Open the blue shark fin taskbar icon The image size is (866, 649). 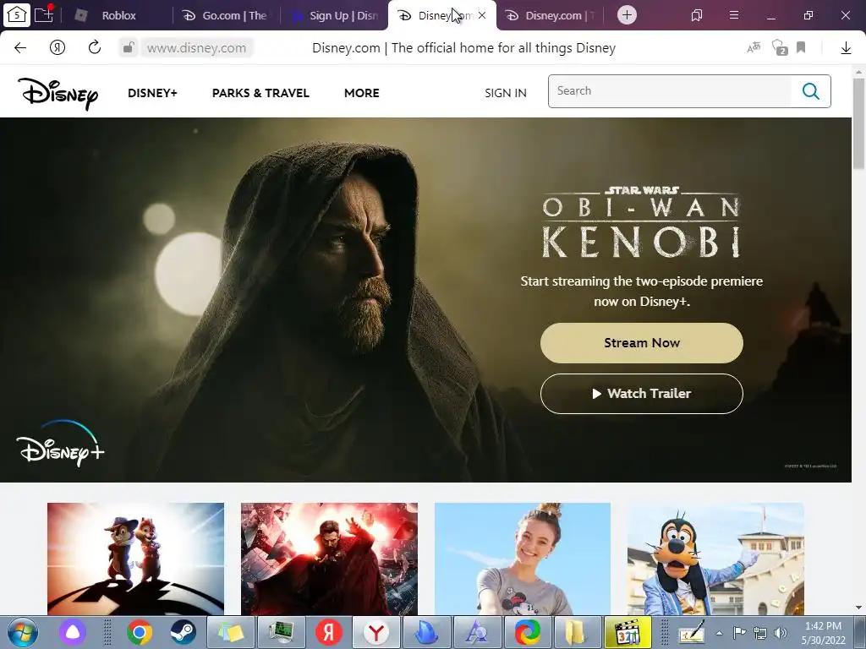[x=426, y=632]
